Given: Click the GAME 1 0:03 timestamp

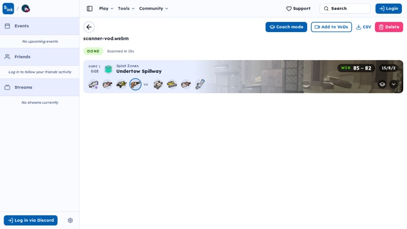Looking at the screenshot, I should pos(94,69).
